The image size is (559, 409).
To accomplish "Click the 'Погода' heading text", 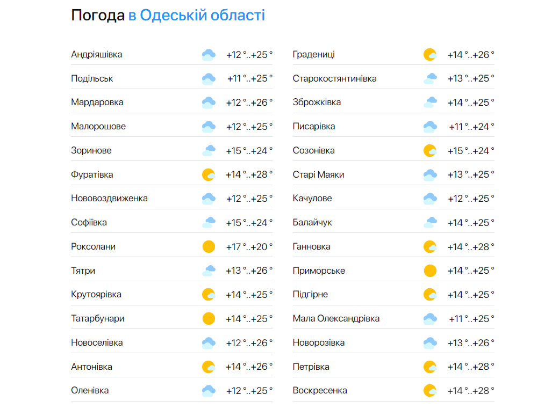I will (97, 15).
